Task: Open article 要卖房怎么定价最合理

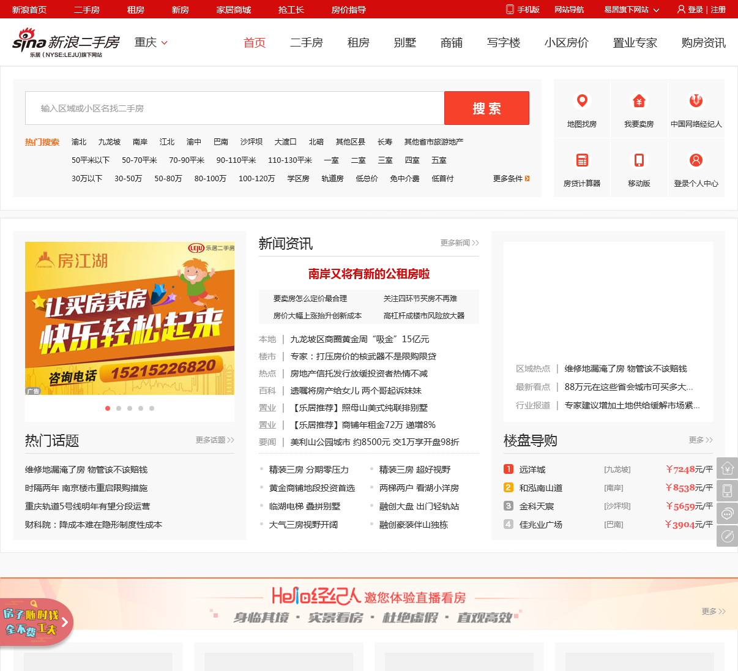Action: click(310, 298)
